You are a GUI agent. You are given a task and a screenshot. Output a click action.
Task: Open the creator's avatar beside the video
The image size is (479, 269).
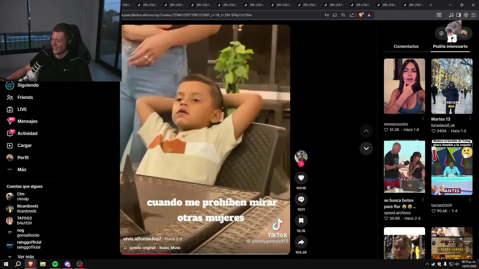(x=301, y=157)
